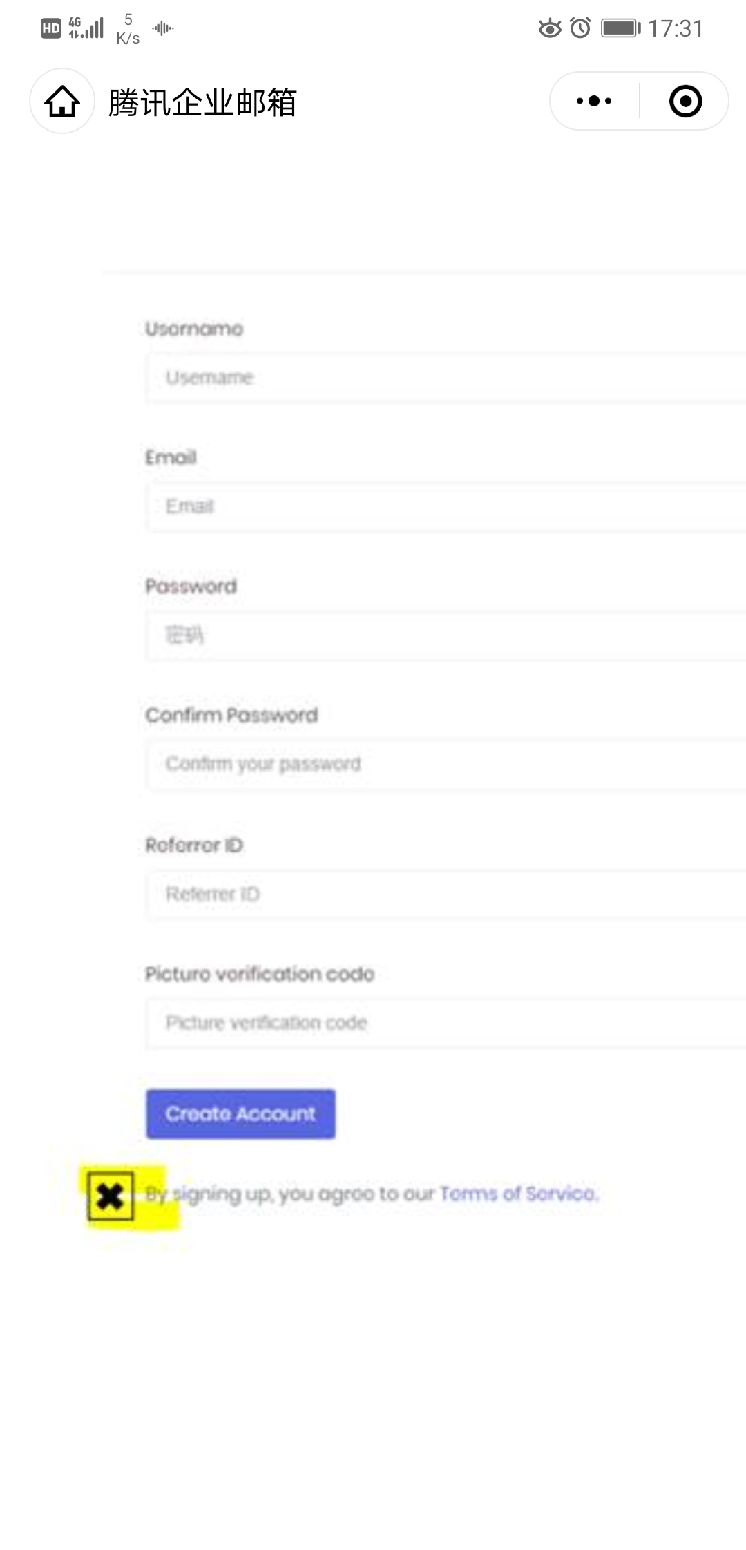746x1550 pixels.
Task: Focus the Confirm your password field
Action: (x=446, y=764)
